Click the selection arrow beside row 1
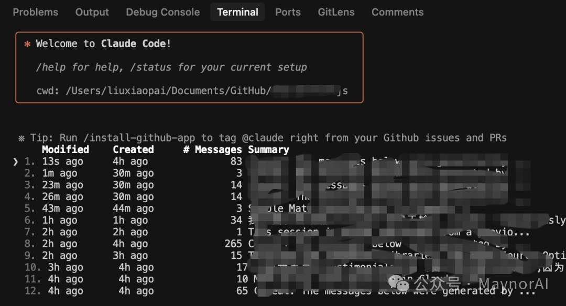This screenshot has height=306, width=566. (x=16, y=162)
